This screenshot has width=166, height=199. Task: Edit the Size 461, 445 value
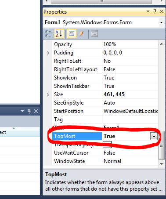130,94
